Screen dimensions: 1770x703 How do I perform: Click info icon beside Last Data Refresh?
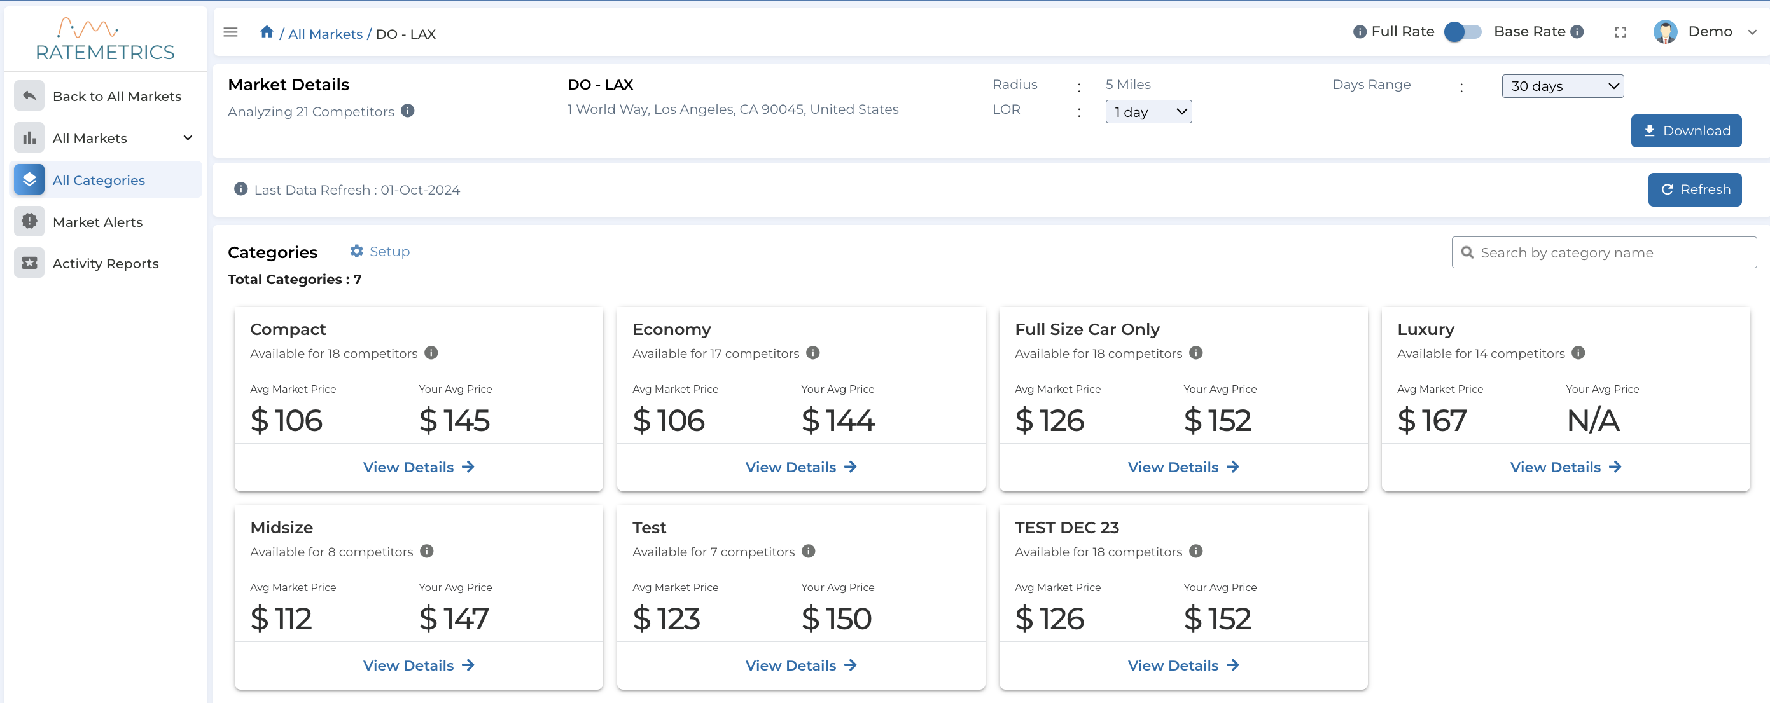[x=240, y=189]
